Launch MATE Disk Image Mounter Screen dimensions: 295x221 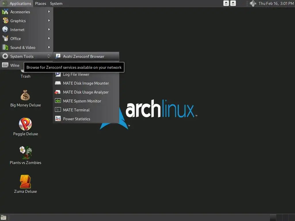[x=86, y=83]
